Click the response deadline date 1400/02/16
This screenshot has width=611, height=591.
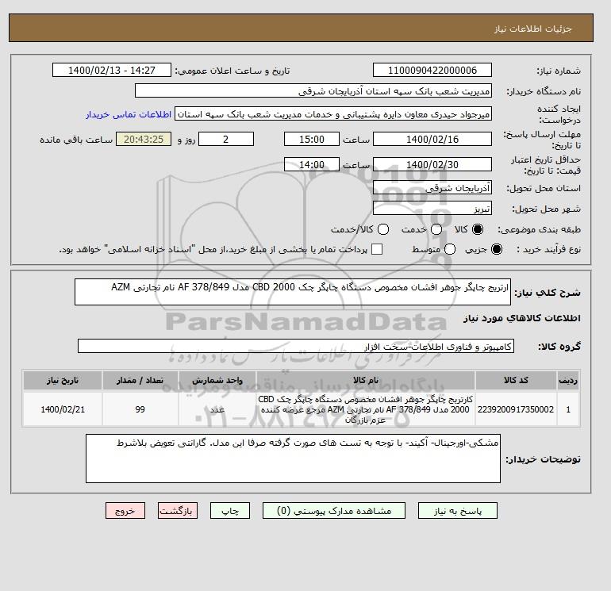pos(432,139)
